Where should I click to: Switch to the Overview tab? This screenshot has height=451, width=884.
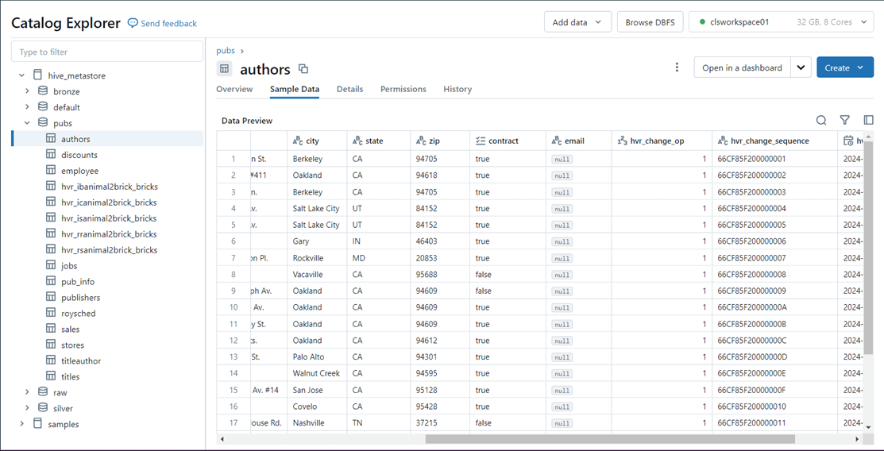coord(234,89)
